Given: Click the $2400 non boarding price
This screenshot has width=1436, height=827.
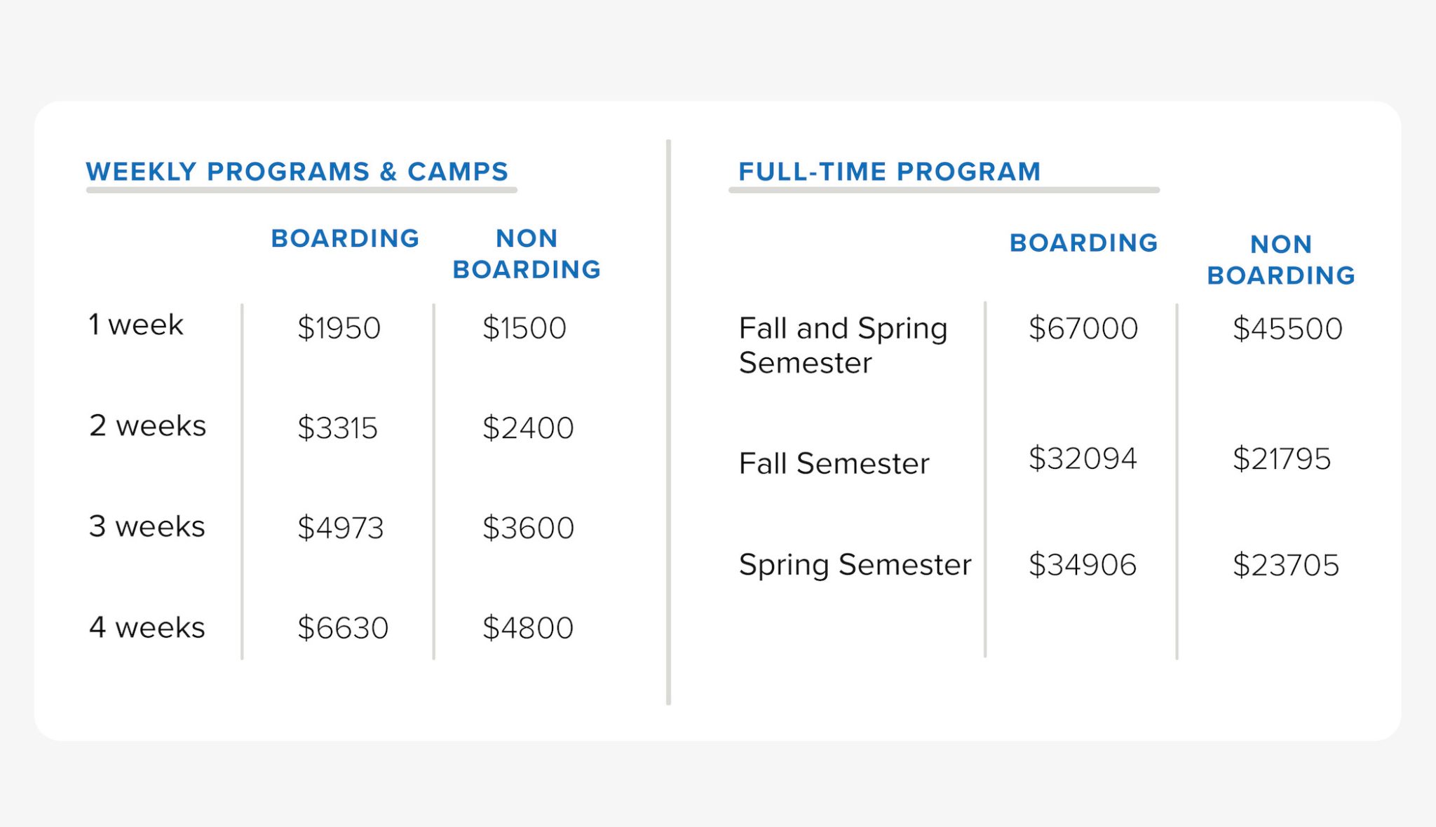Looking at the screenshot, I should pyautogui.click(x=528, y=428).
